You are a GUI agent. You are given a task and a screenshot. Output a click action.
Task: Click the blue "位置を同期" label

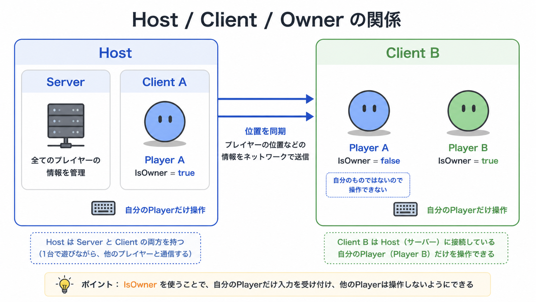pyautogui.click(x=265, y=131)
